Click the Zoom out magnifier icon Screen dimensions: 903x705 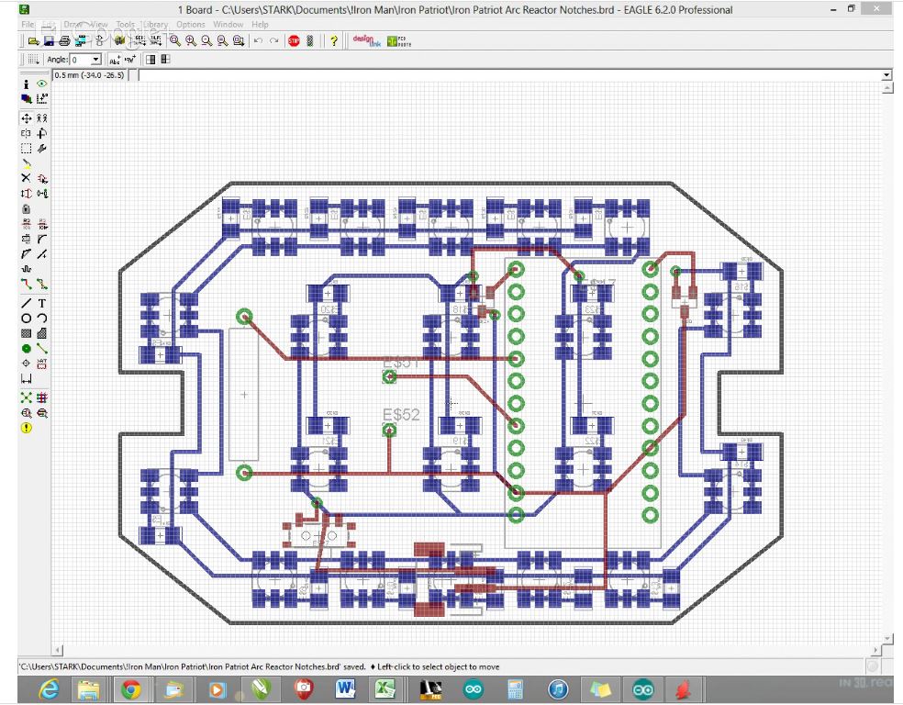click(206, 41)
